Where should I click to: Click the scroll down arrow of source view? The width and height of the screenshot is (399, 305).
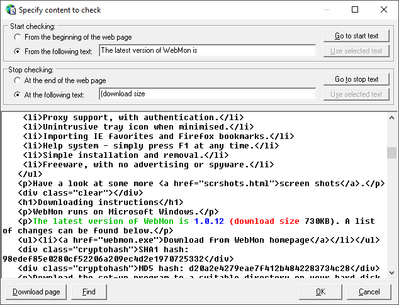[x=391, y=273]
